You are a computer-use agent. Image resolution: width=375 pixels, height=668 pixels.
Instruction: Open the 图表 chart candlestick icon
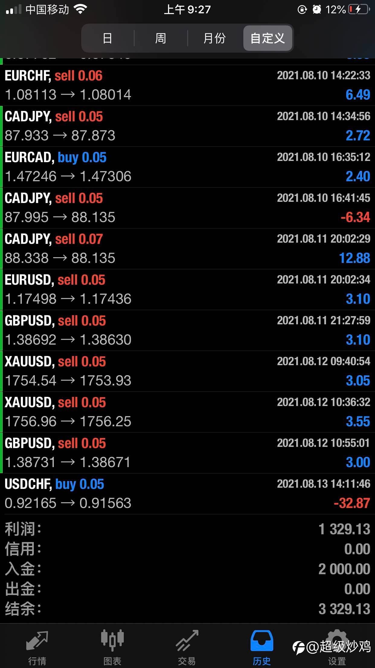[112, 641]
